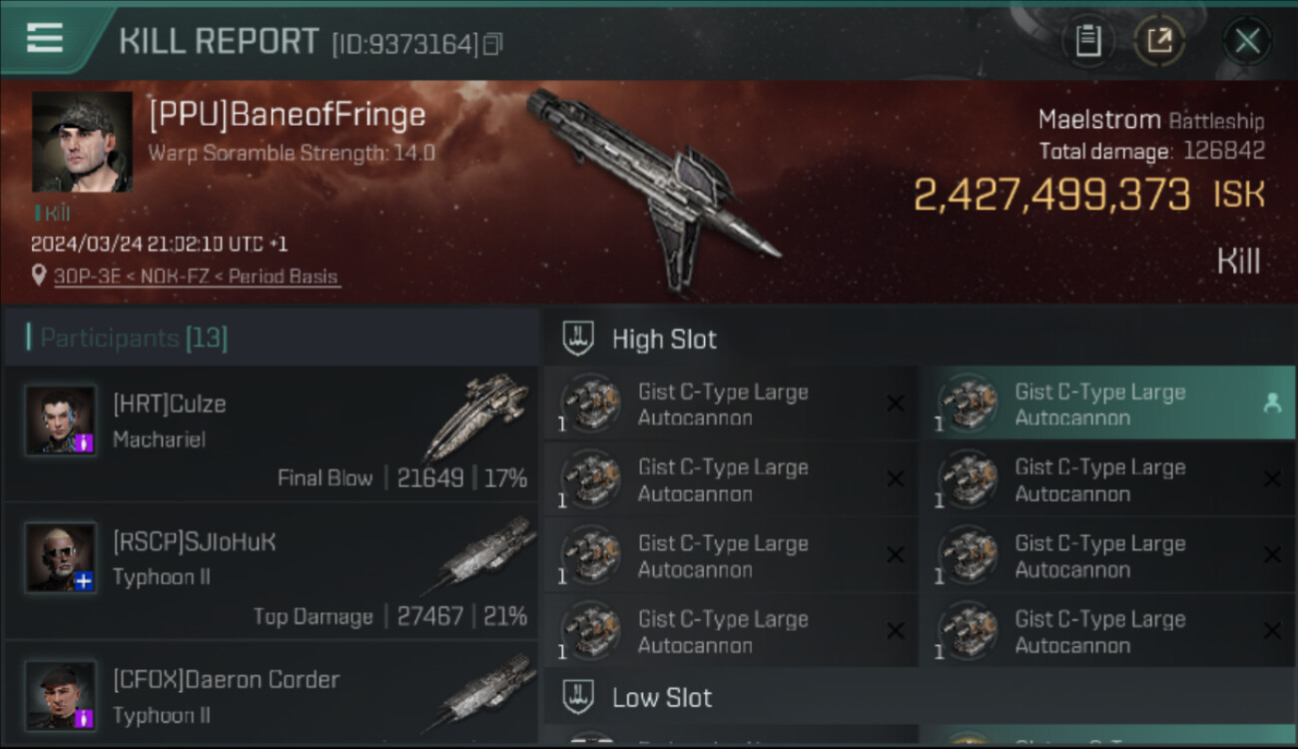Open the 3DP-3E location link
This screenshot has width=1298, height=749.
196,277
